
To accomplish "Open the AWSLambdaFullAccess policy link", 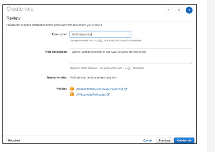I will (91, 95).
